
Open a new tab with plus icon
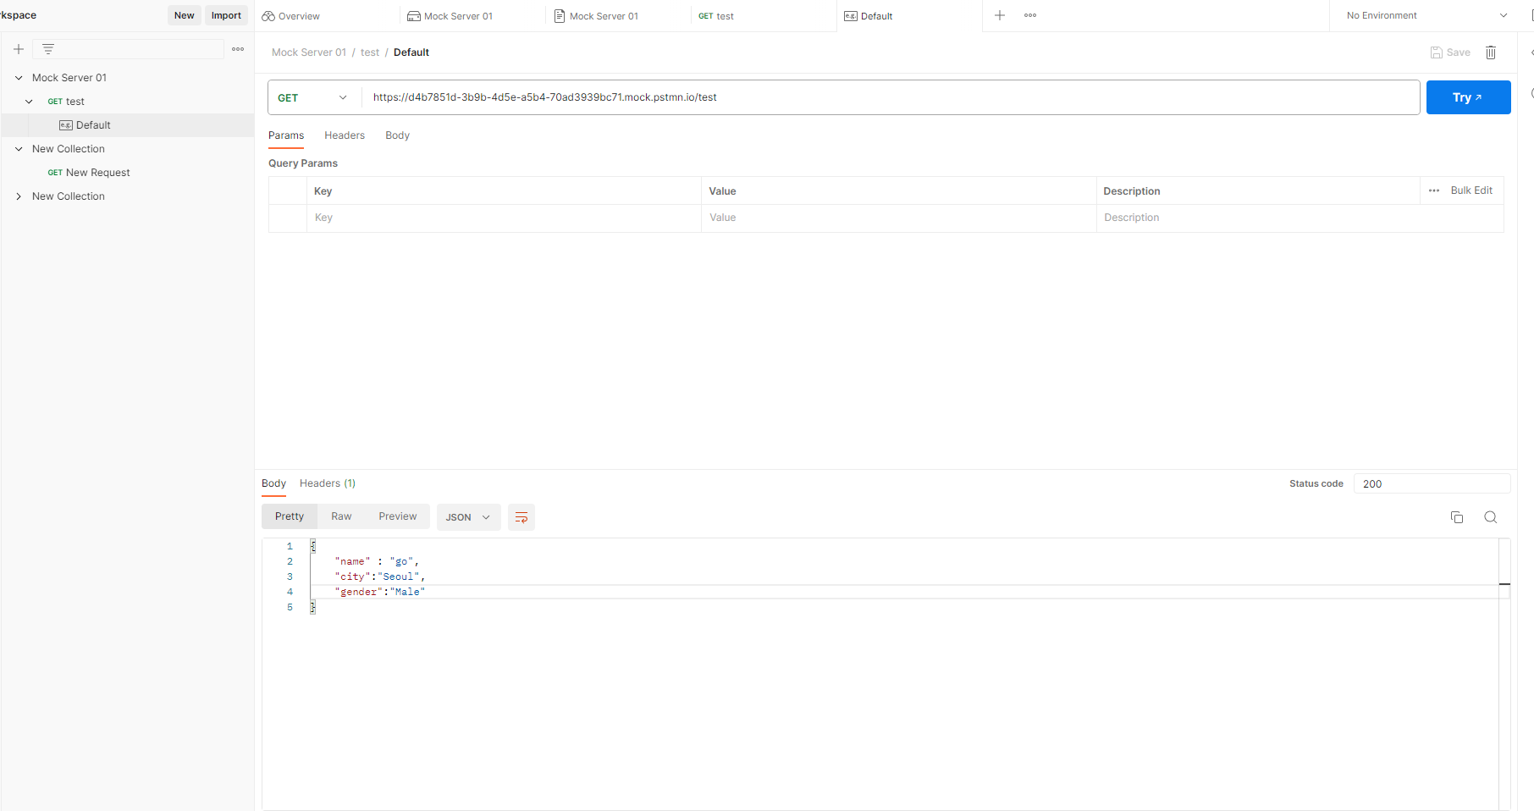(x=1000, y=15)
